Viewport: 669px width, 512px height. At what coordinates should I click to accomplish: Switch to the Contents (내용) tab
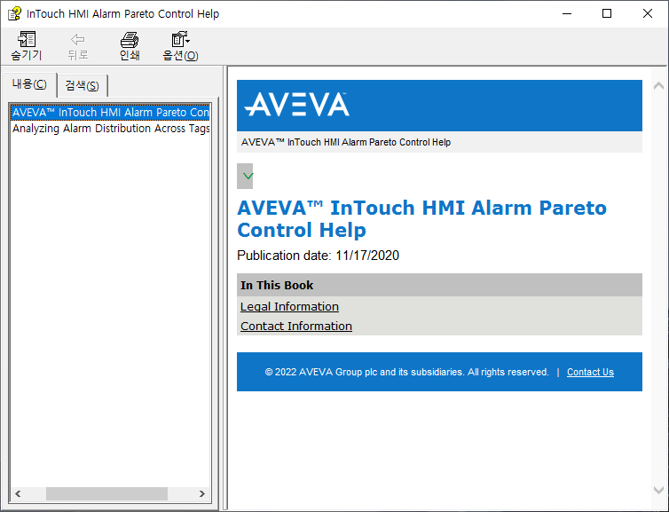point(29,84)
